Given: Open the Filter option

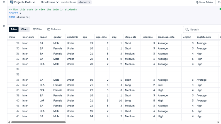Looking at the screenshot, I should pyautogui.click(x=38, y=29).
